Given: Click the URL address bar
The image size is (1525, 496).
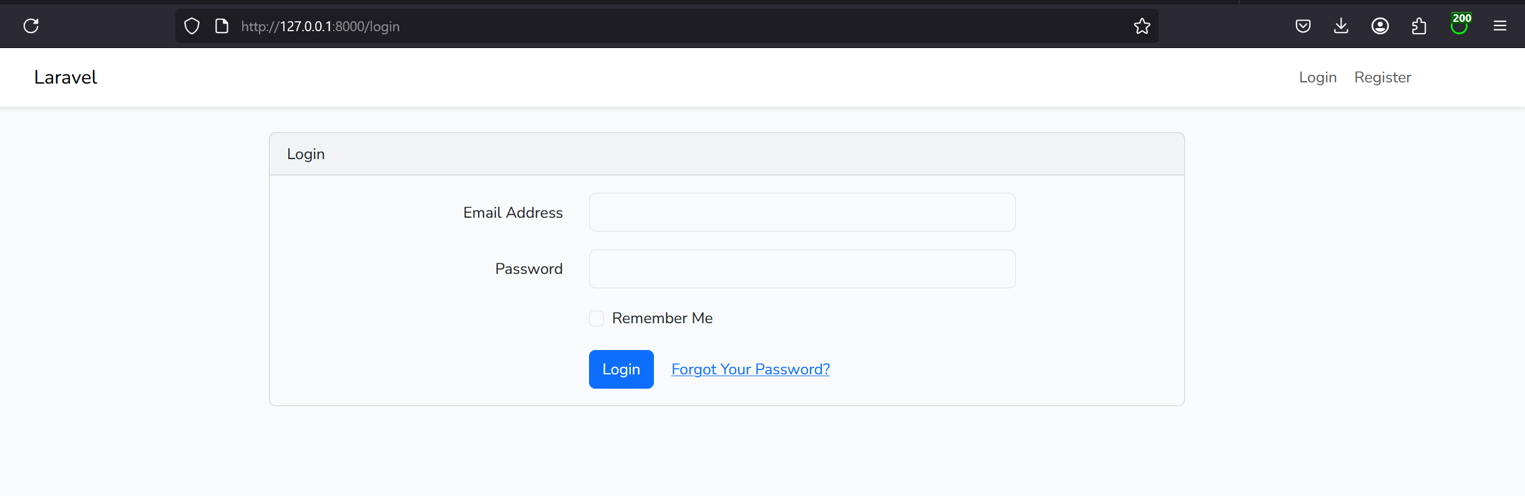Looking at the screenshot, I should pyautogui.click(x=624, y=26).
